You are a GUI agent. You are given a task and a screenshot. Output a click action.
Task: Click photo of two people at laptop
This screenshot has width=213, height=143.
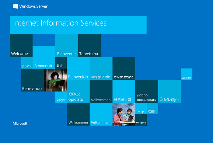click(x=124, y=114)
